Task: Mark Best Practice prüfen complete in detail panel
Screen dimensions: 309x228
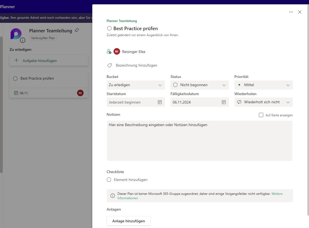Action: point(109,28)
